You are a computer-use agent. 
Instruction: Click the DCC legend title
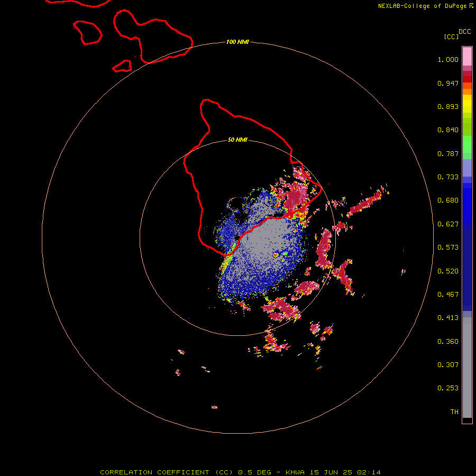coord(464,32)
